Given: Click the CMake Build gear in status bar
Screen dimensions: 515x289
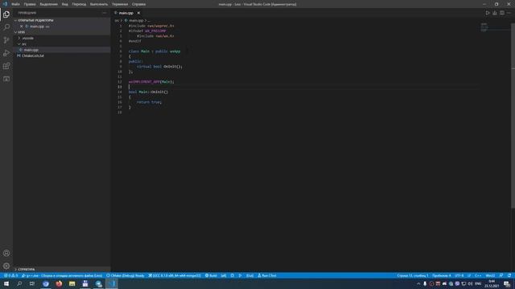Looking at the screenshot, I should (x=211, y=275).
